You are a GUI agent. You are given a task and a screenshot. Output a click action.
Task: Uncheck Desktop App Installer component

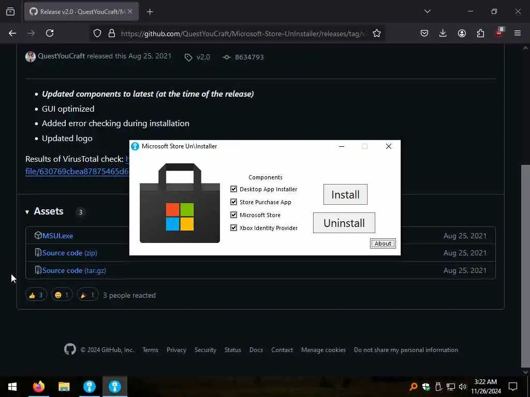click(x=233, y=189)
